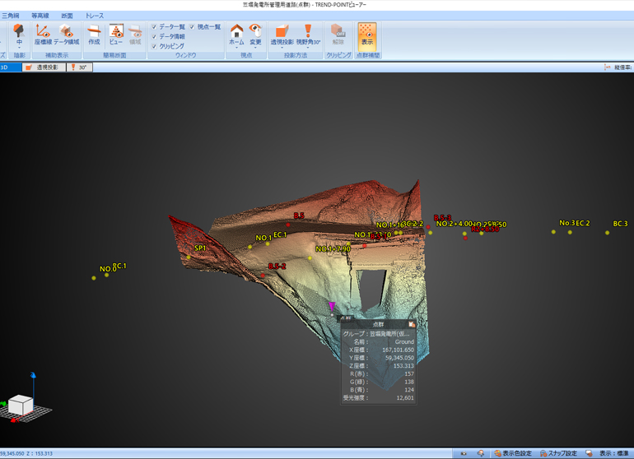
Task: Open the 表示：標準 display mode selector
Action: (613, 453)
